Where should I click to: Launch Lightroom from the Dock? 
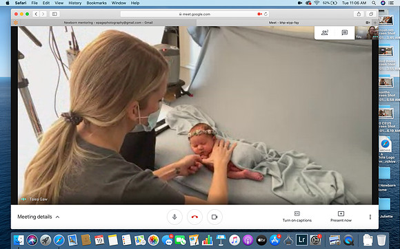click(301, 240)
